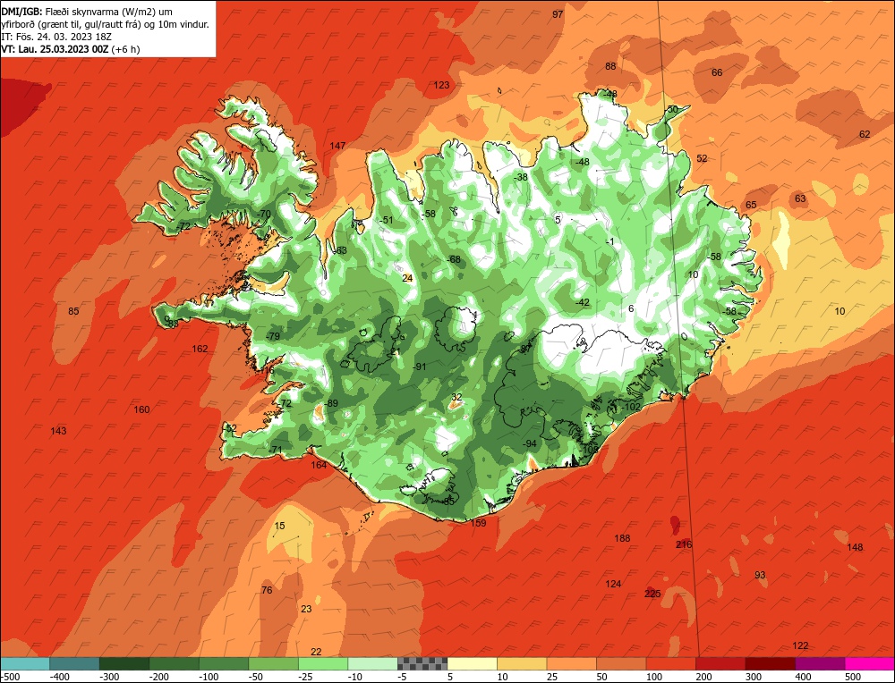Click the dark teal legend swatch right of -400
The height and width of the screenshot is (683, 895).
coord(74,663)
